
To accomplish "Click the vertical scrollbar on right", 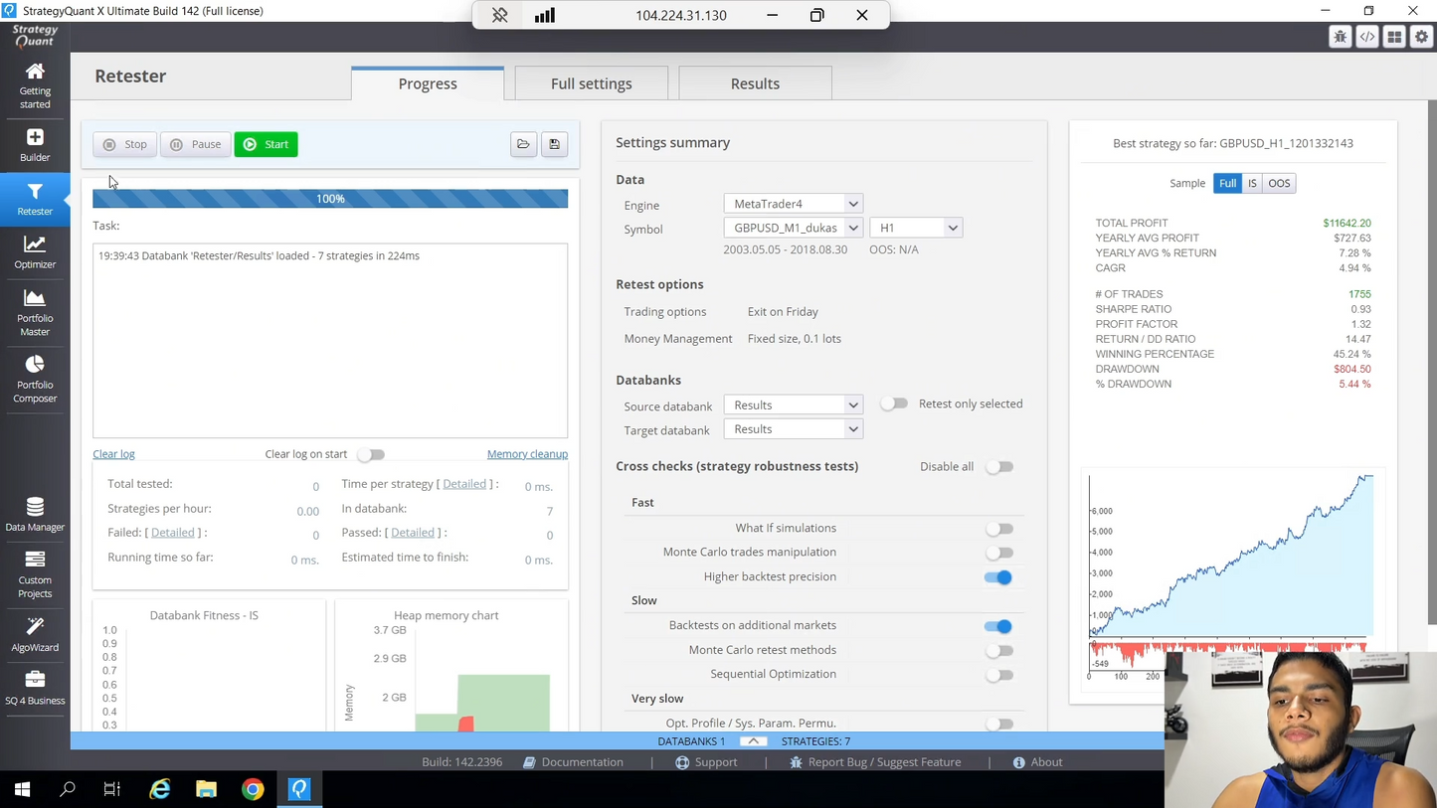I will pyautogui.click(x=1432, y=362).
